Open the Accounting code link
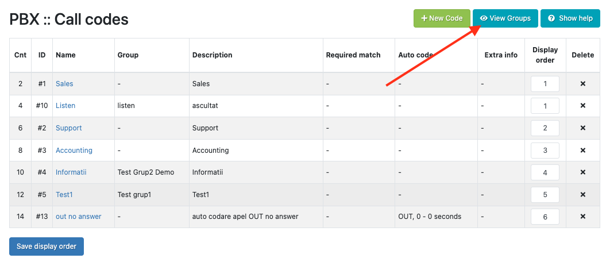The image size is (606, 262). (x=74, y=151)
